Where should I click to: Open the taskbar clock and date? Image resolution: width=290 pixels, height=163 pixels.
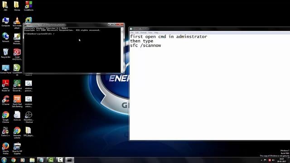(x=282, y=160)
